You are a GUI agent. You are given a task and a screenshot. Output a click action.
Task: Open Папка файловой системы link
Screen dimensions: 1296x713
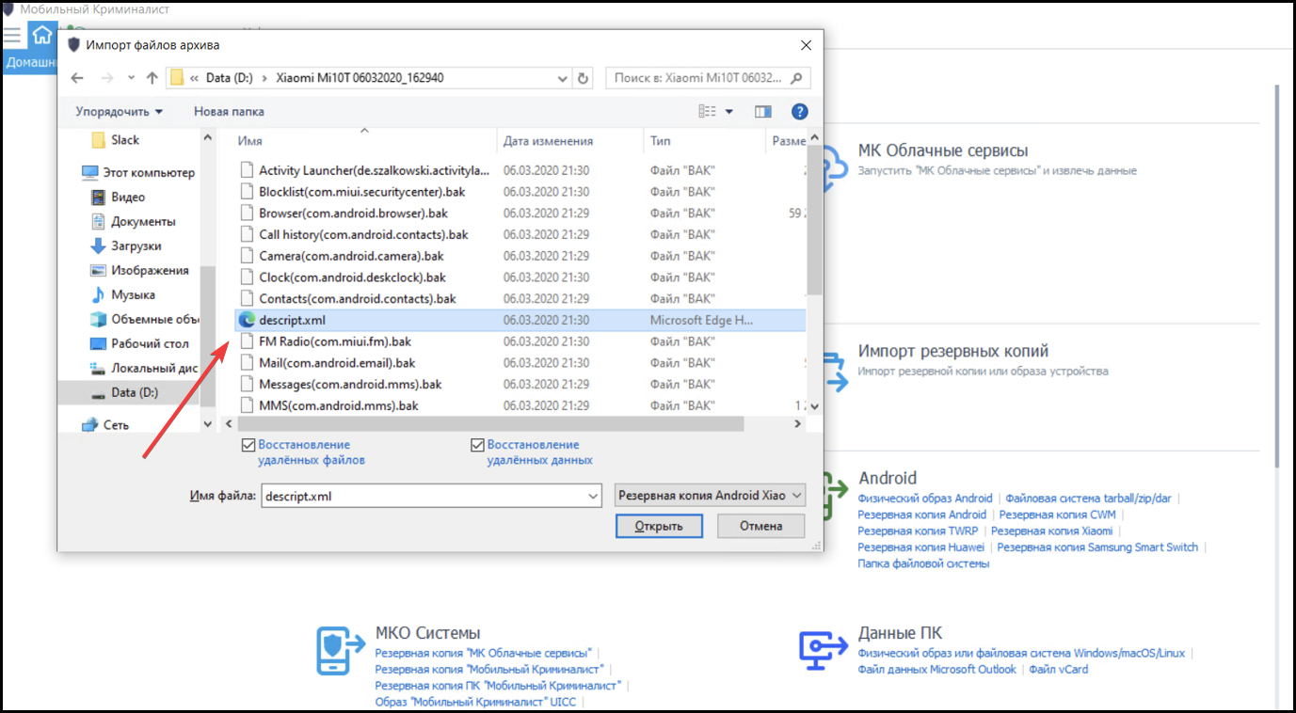[x=923, y=563]
